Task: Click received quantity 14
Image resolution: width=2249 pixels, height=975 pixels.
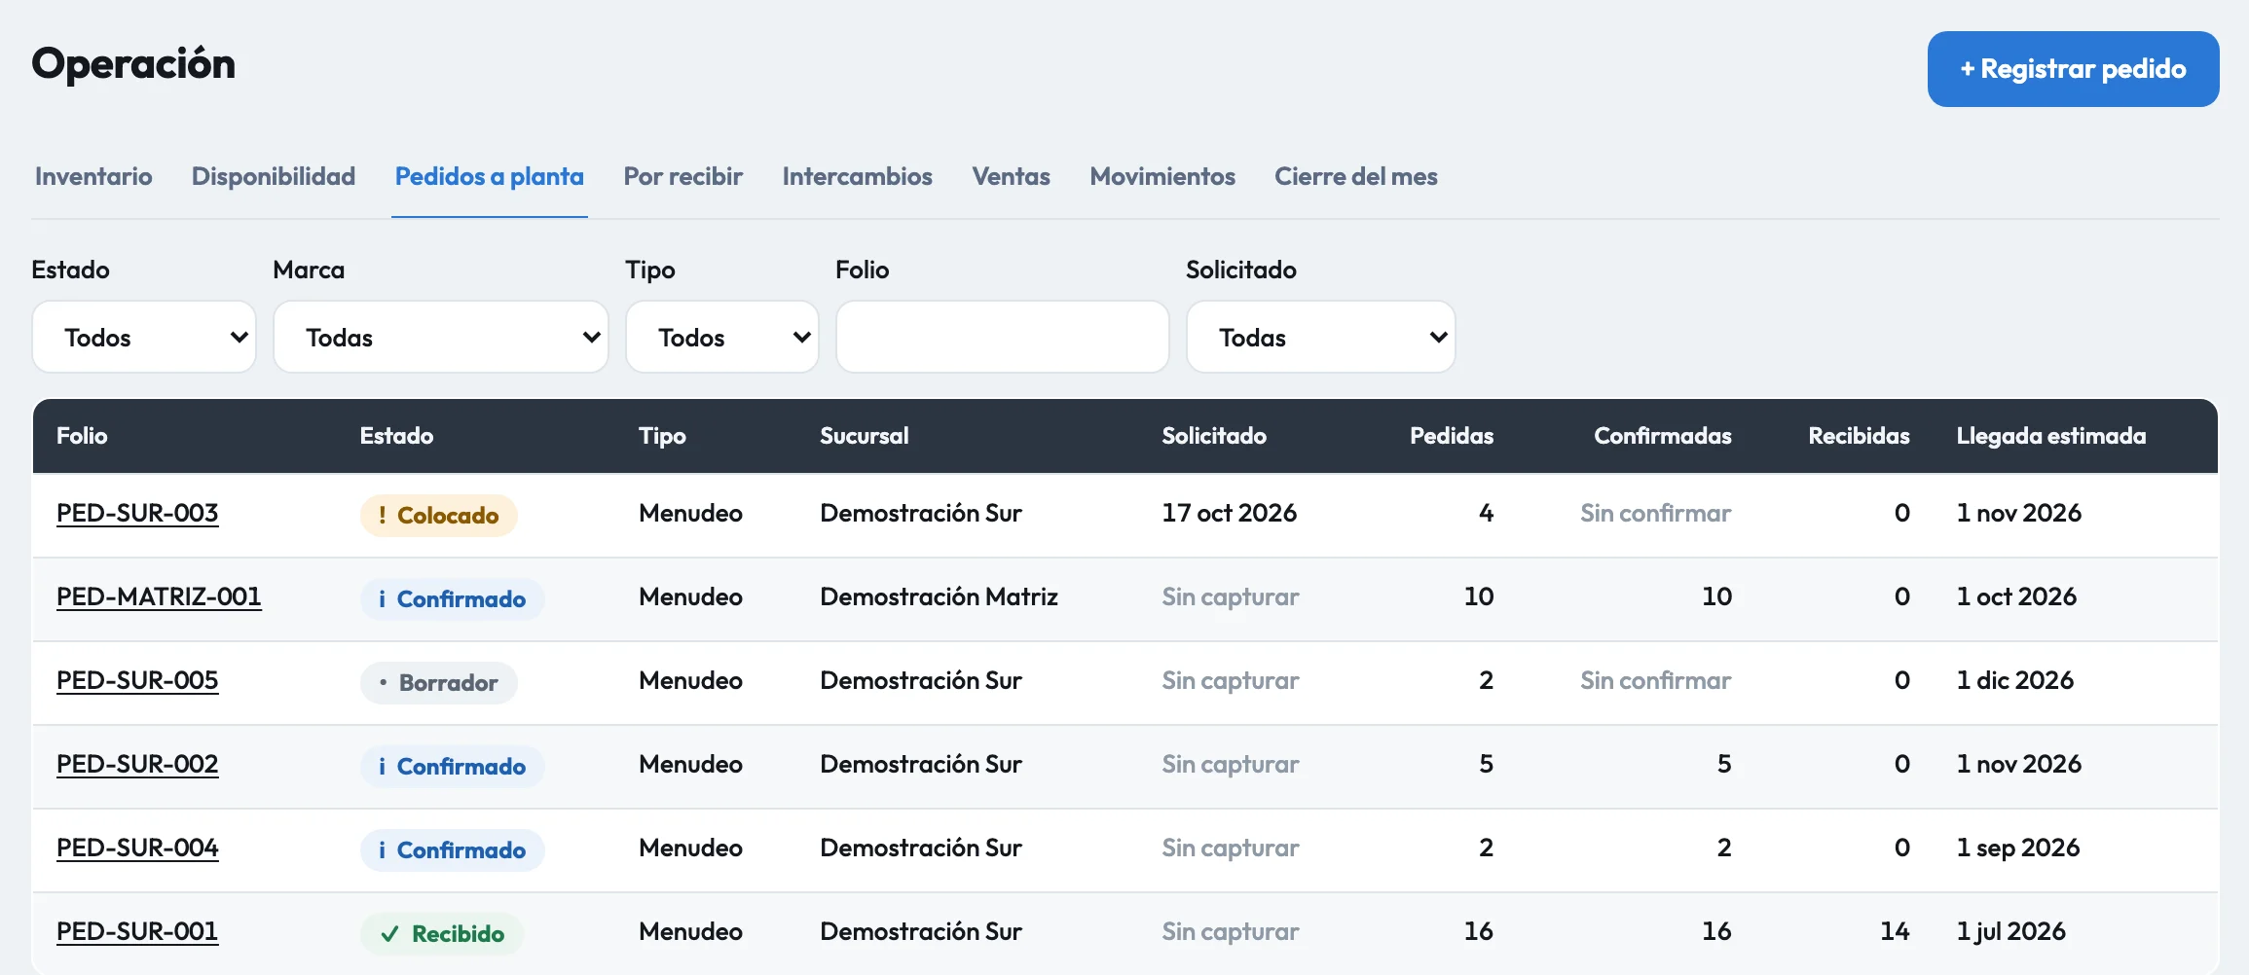Action: point(1895,931)
